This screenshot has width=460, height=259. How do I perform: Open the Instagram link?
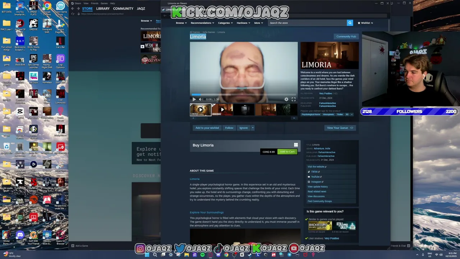[x=316, y=182]
